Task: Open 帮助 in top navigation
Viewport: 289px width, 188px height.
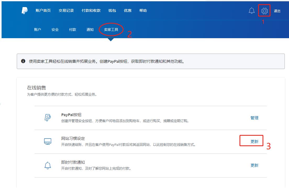Action: (143, 11)
